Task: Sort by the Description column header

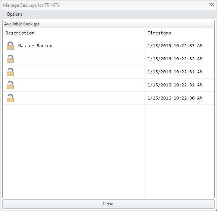Action: coord(74,33)
